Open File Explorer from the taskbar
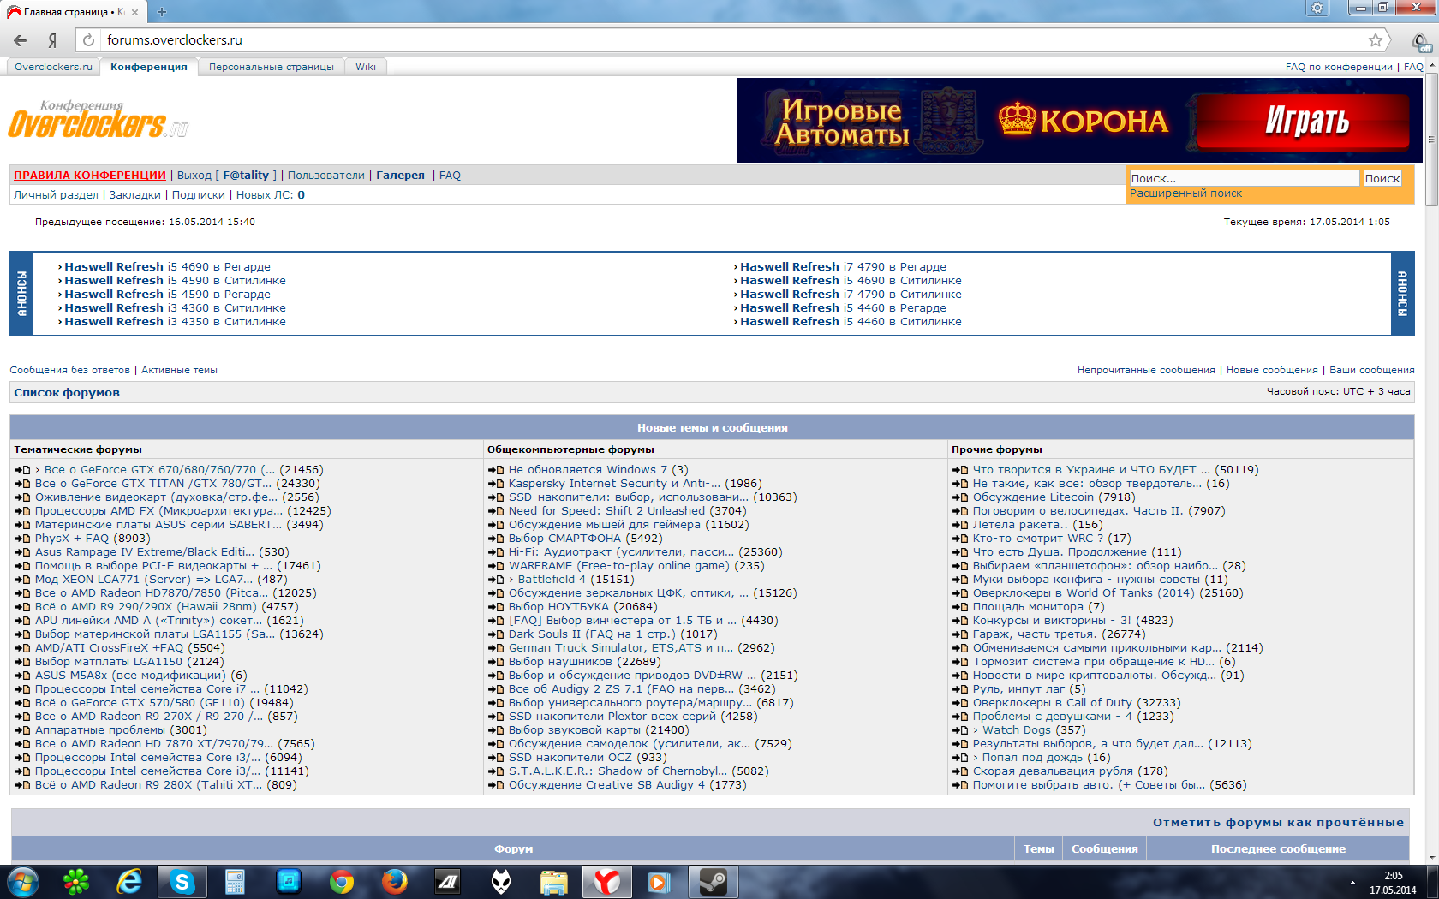Image resolution: width=1439 pixels, height=899 pixels. tap(554, 882)
